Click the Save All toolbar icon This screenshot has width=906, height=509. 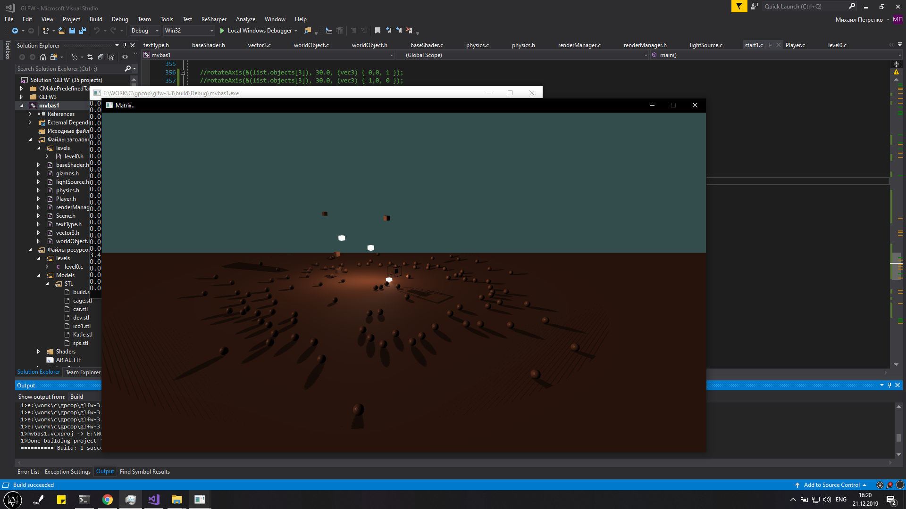point(83,31)
